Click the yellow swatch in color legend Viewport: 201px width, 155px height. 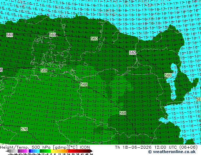point(52,151)
